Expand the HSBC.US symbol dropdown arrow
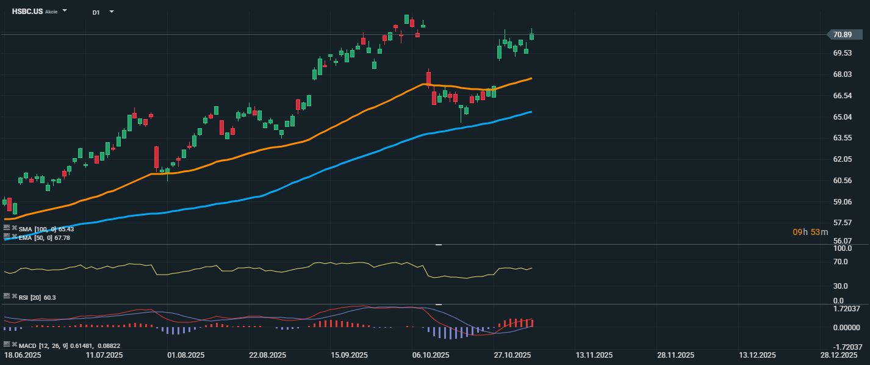This screenshot has width=870, height=365. (65, 11)
